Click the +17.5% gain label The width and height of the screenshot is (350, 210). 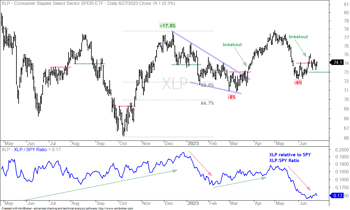[168, 26]
